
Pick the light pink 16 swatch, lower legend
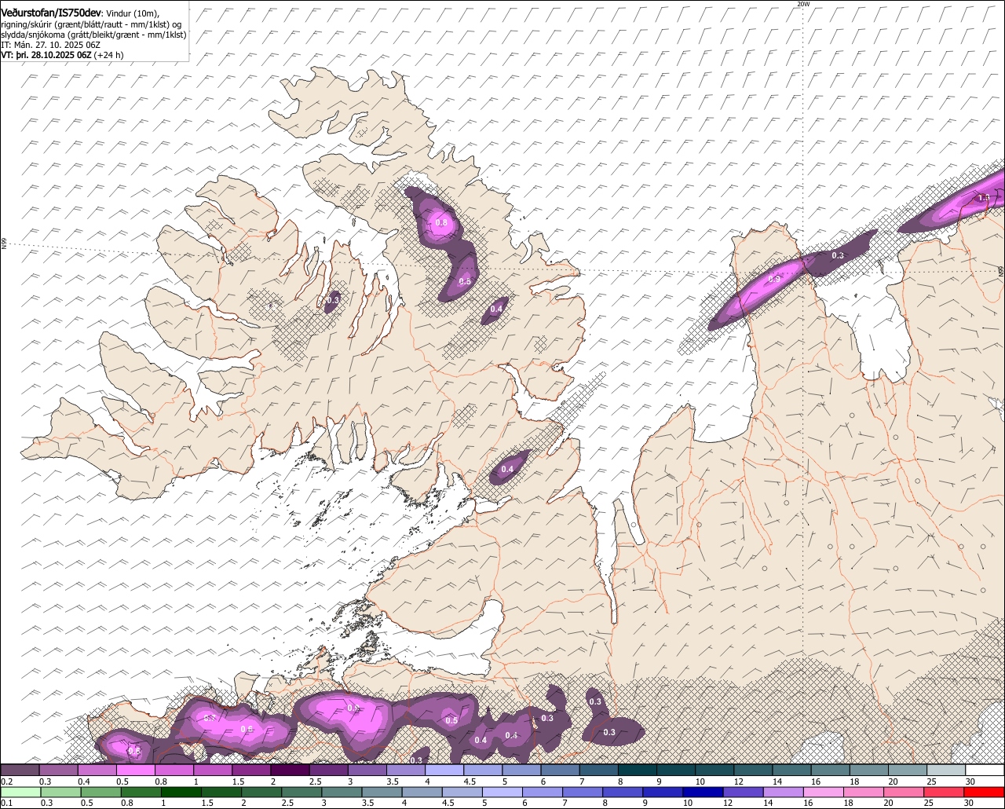pos(824,793)
